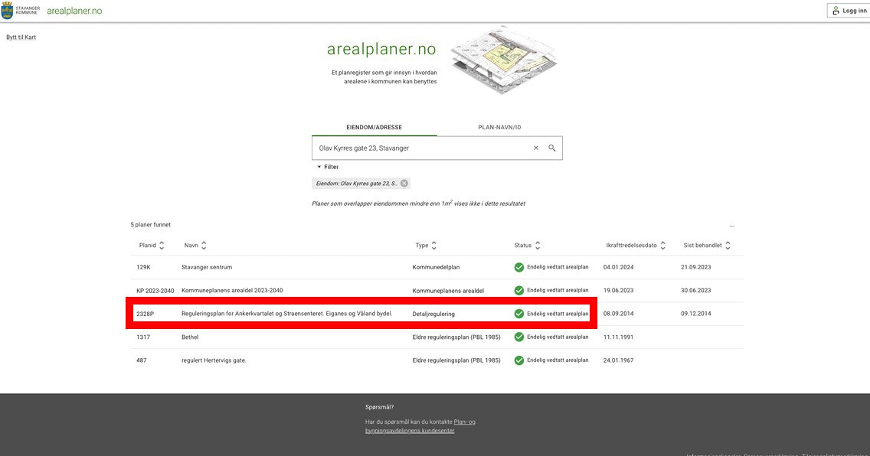Select the Eiendom/Adresse tab
The width and height of the screenshot is (870, 456).
[374, 127]
